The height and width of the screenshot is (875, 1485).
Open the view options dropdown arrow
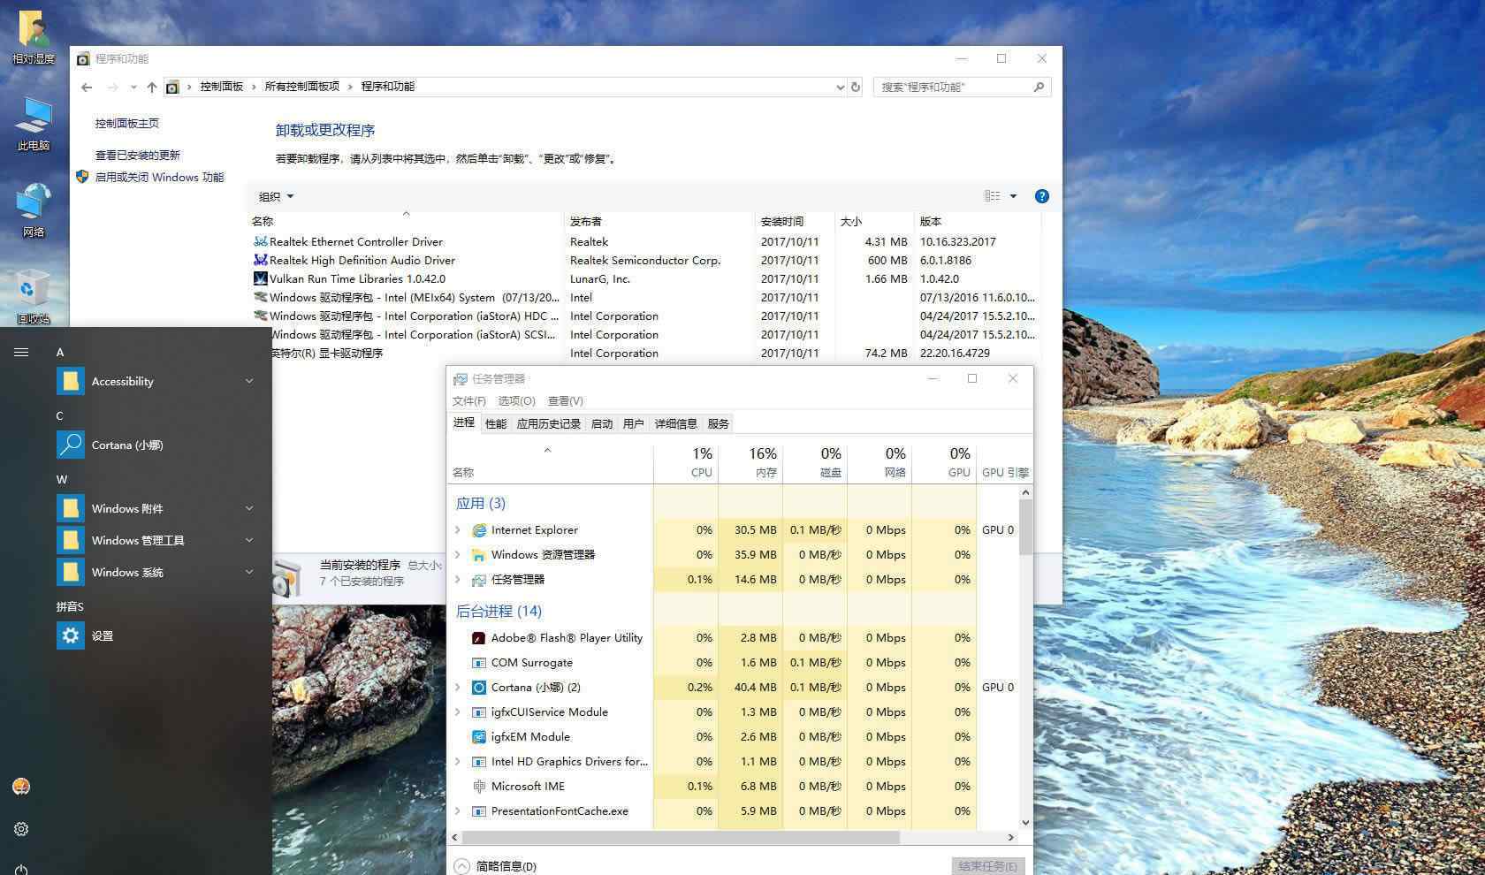coord(1013,196)
